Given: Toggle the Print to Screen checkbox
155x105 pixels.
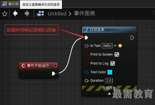Looking at the screenshot, I should (x=117, y=54).
